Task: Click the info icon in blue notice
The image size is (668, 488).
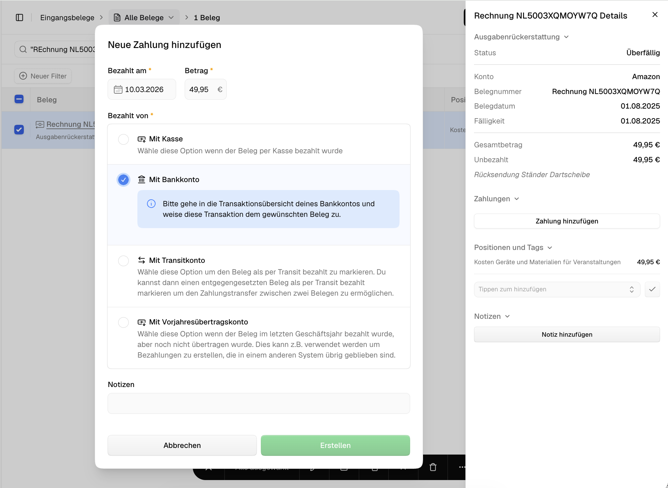Action: click(151, 204)
